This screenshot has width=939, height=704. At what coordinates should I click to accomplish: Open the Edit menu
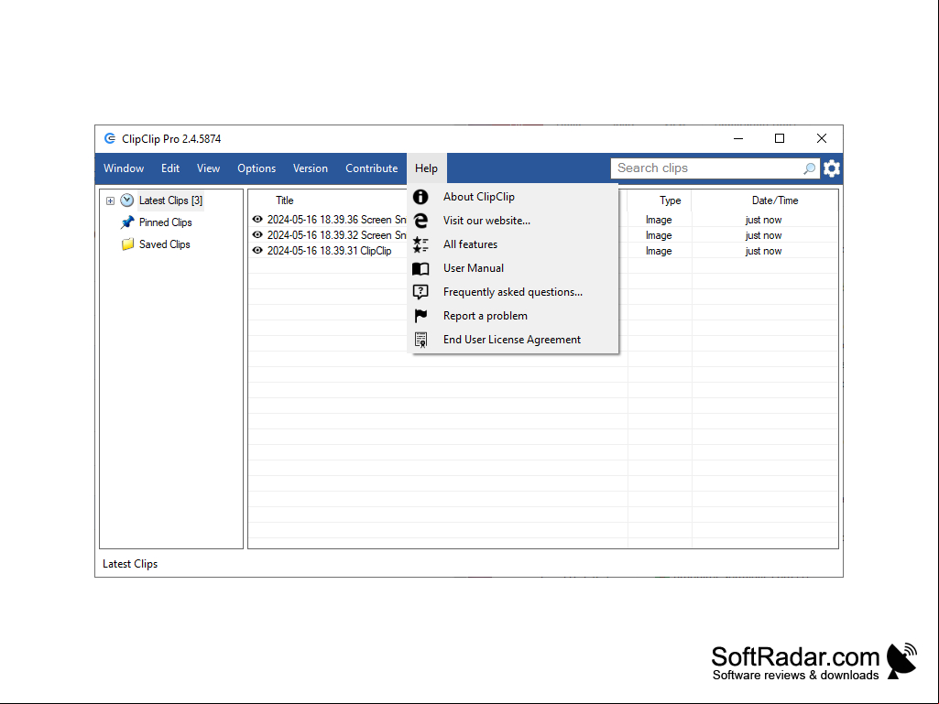(x=170, y=168)
